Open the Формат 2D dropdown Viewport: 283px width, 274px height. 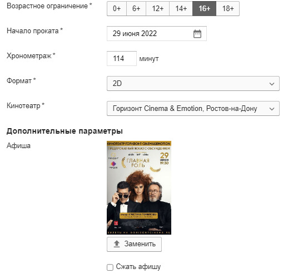193,84
